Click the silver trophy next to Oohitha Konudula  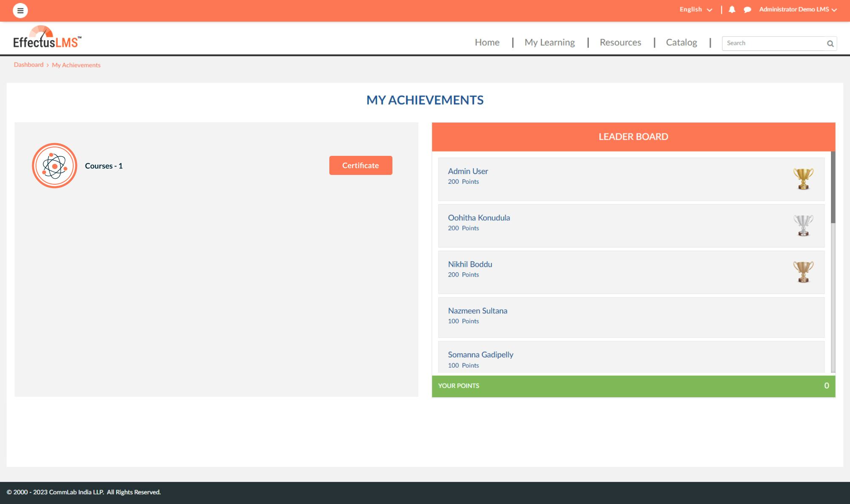tap(802, 225)
